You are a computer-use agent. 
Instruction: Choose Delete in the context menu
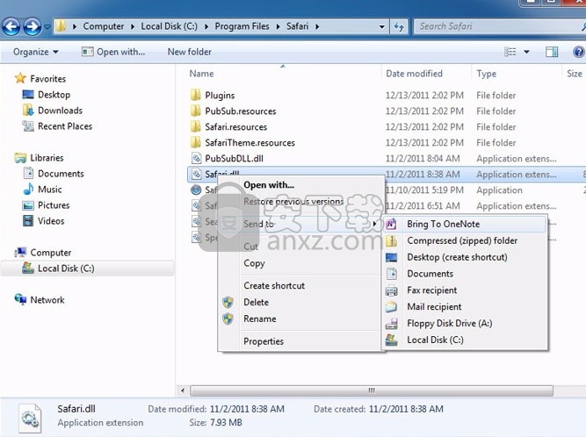point(256,302)
